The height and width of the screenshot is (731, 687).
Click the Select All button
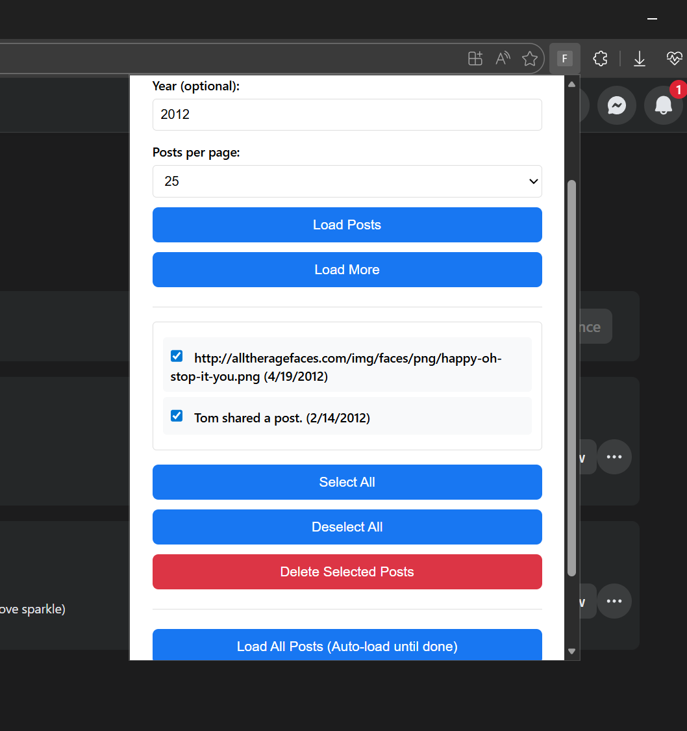pos(347,482)
